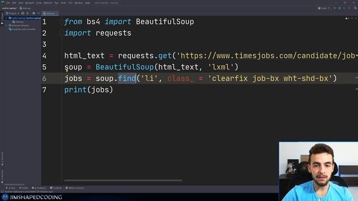Click the tool windows quick-access icon in status bar

(2, 192)
